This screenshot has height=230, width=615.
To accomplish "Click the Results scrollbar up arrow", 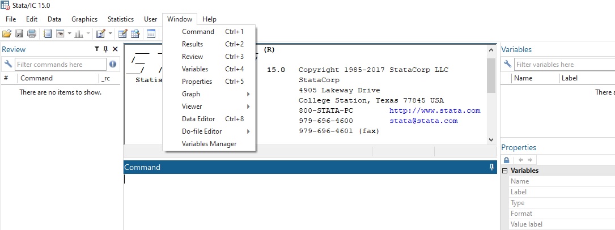I will tap(491, 50).
